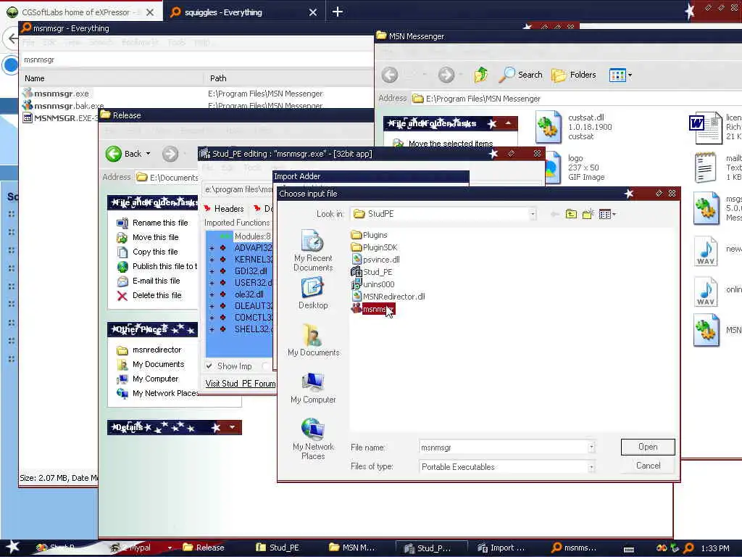Select unins000 in file list

click(x=372, y=284)
